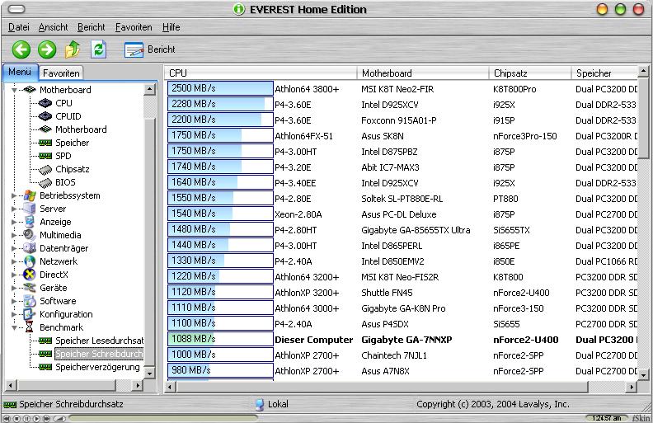The image size is (653, 423).
Task: Switch to the Favoriten tab
Action: [61, 73]
